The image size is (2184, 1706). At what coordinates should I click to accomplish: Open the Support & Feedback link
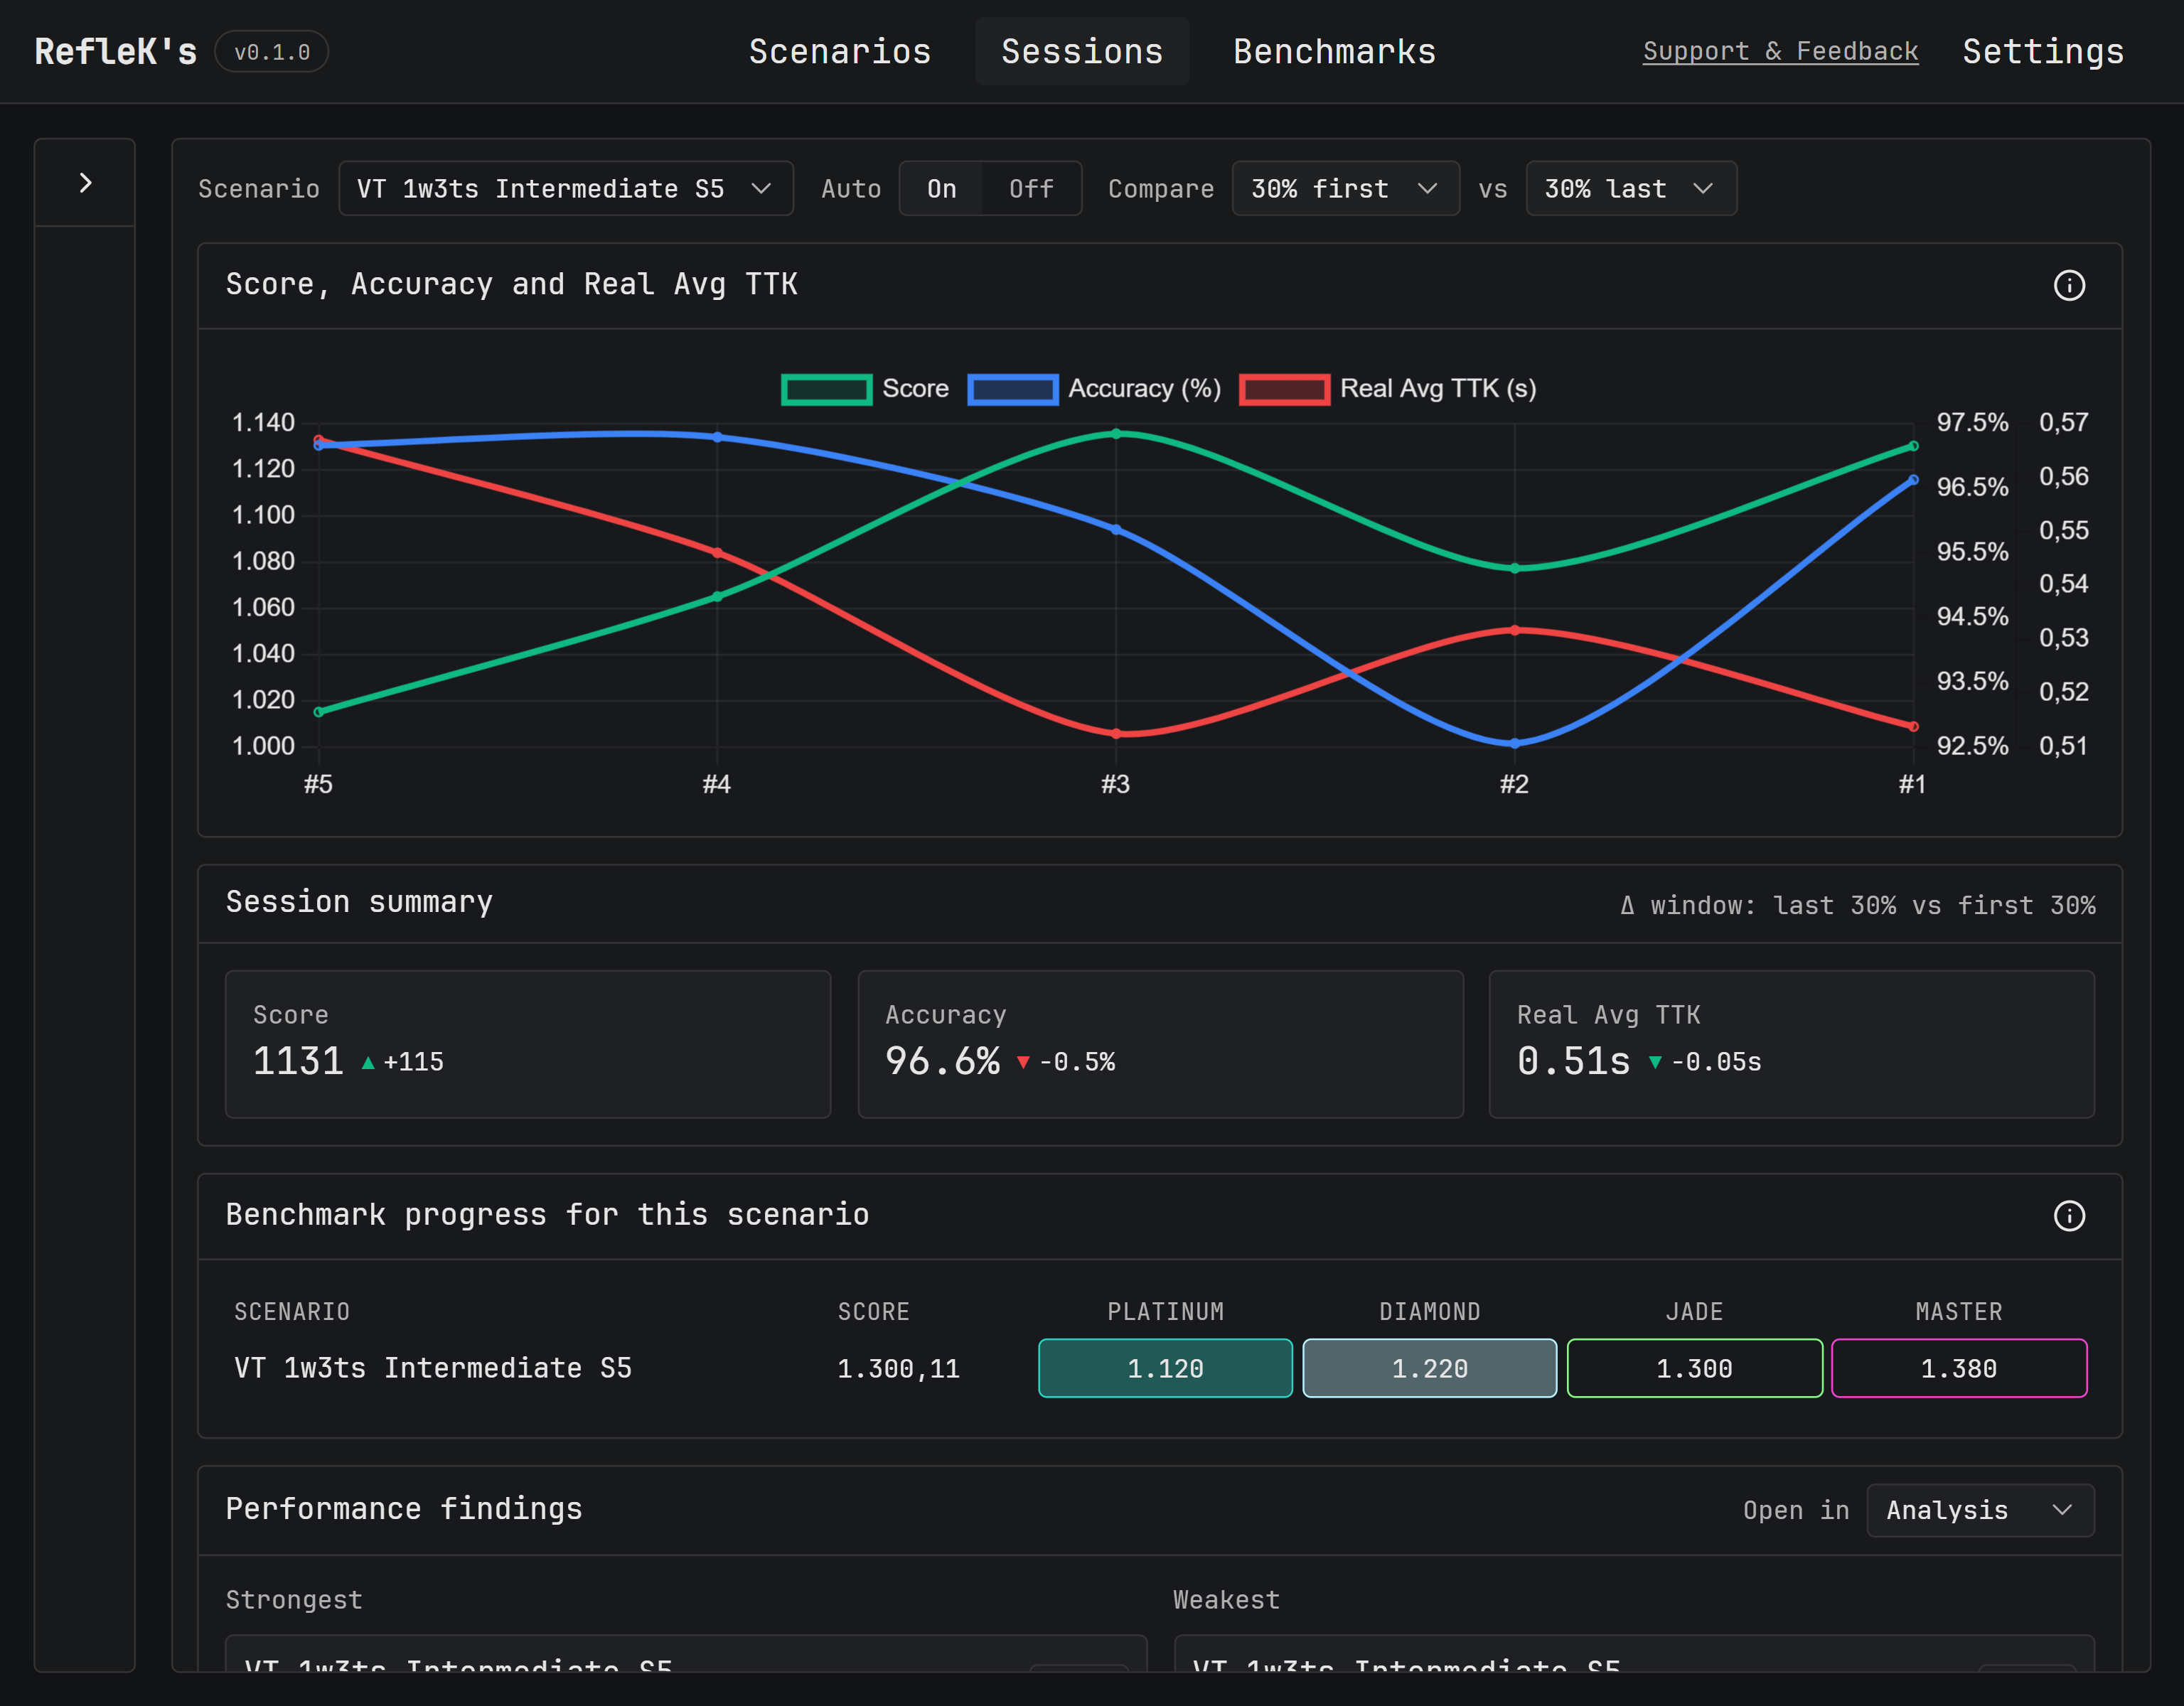coord(1780,52)
